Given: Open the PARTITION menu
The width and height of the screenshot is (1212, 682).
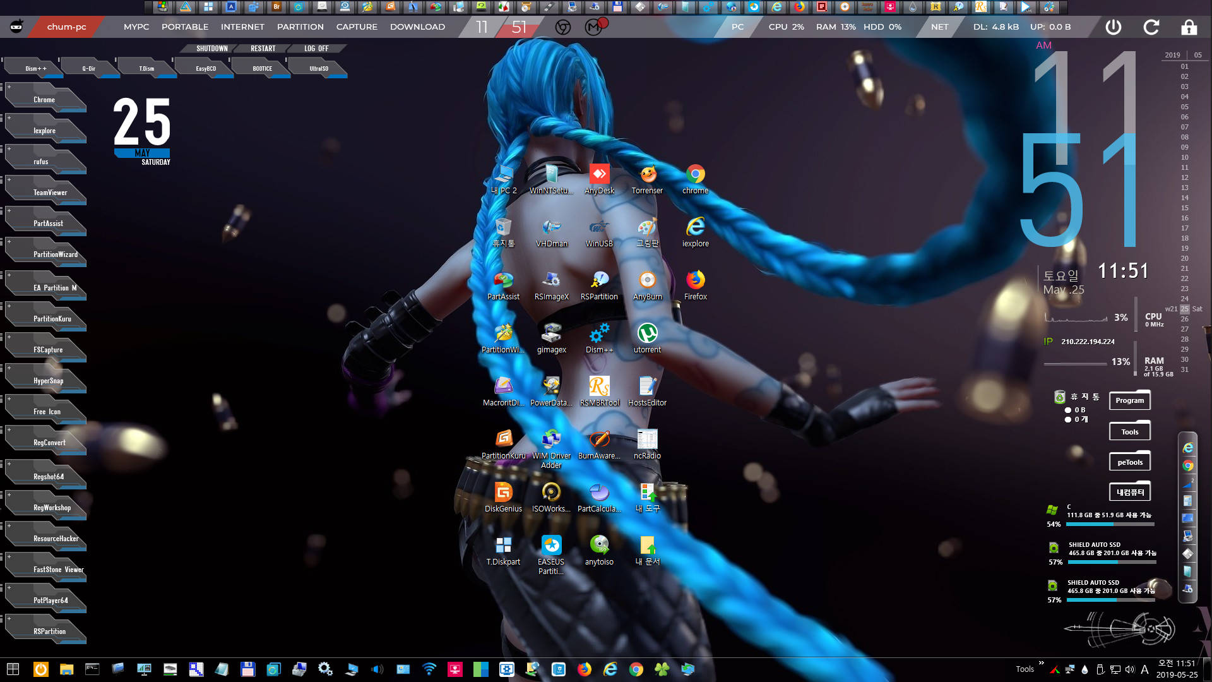Looking at the screenshot, I should point(300,27).
